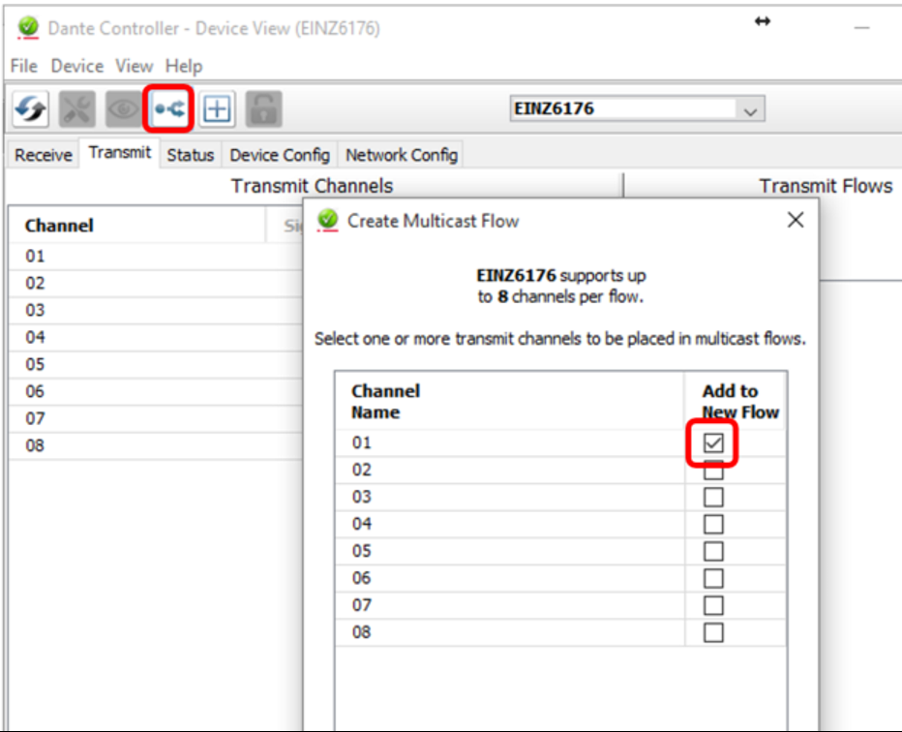Click channel name 02 in multicast dialog
Image resolution: width=902 pixels, height=732 pixels.
[362, 470]
